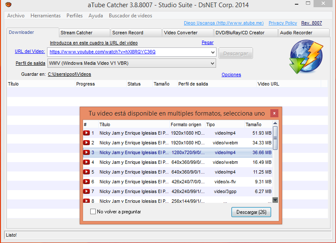Open the Herramientas menu
The image size is (336, 243).
click(x=45, y=16)
